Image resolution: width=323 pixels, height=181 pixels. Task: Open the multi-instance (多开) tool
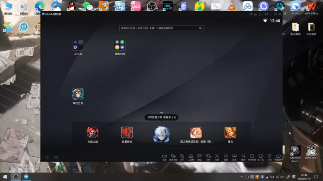coord(182,156)
